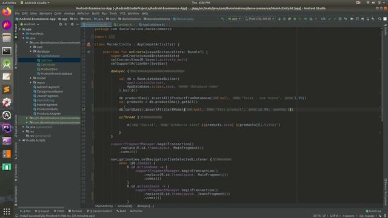Viewport: 388px width, 218px height.
Task: Expand the repos folder
Action: [x=31, y=82]
